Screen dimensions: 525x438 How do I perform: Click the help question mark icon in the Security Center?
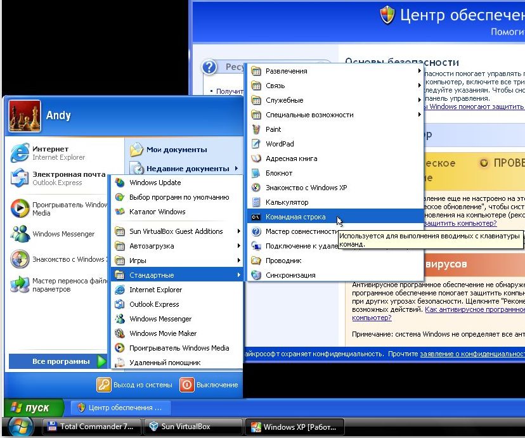click(x=209, y=67)
